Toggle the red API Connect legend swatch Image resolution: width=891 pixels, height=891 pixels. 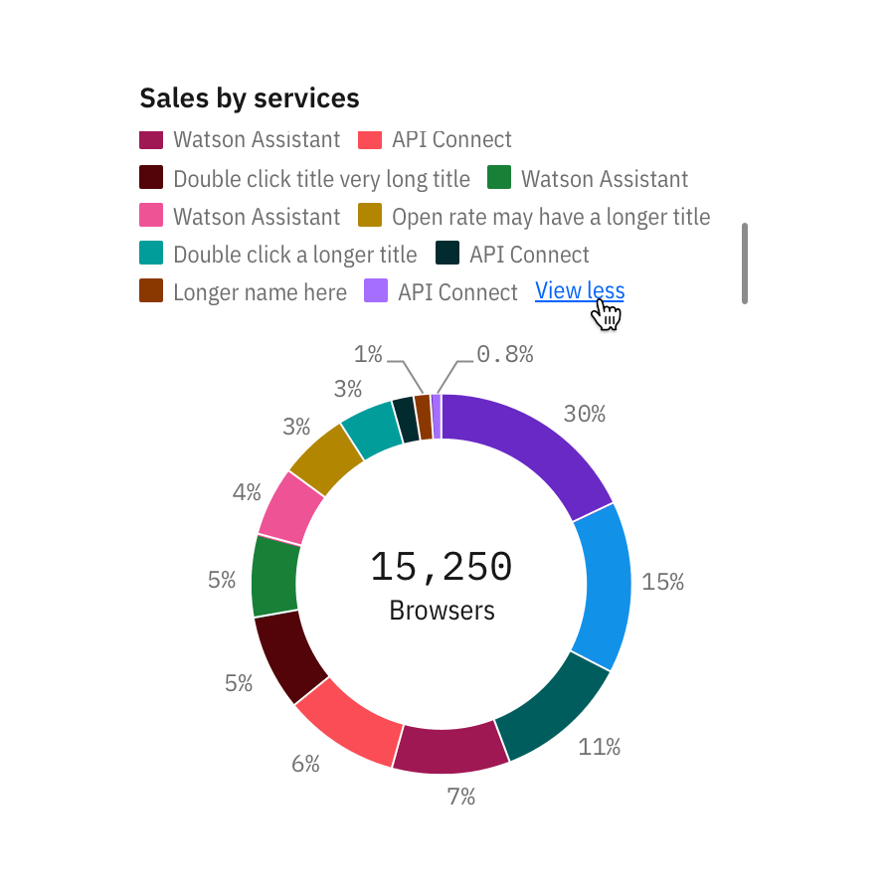coord(370,140)
